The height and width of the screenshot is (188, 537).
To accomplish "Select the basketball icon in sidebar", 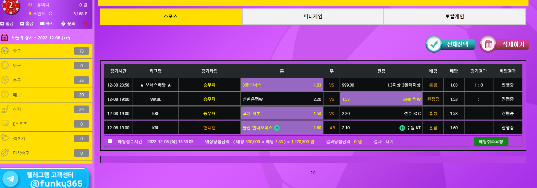I will click(5, 80).
